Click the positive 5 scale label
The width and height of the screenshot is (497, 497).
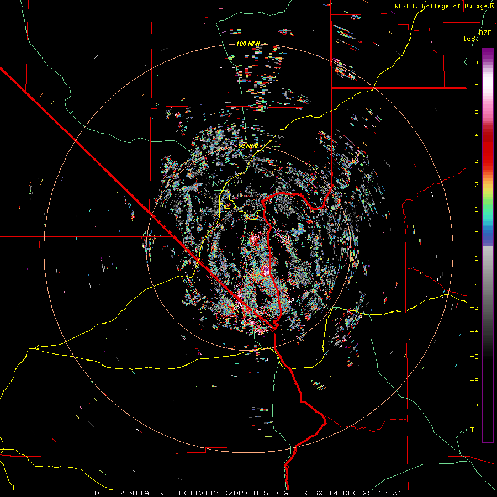click(477, 111)
